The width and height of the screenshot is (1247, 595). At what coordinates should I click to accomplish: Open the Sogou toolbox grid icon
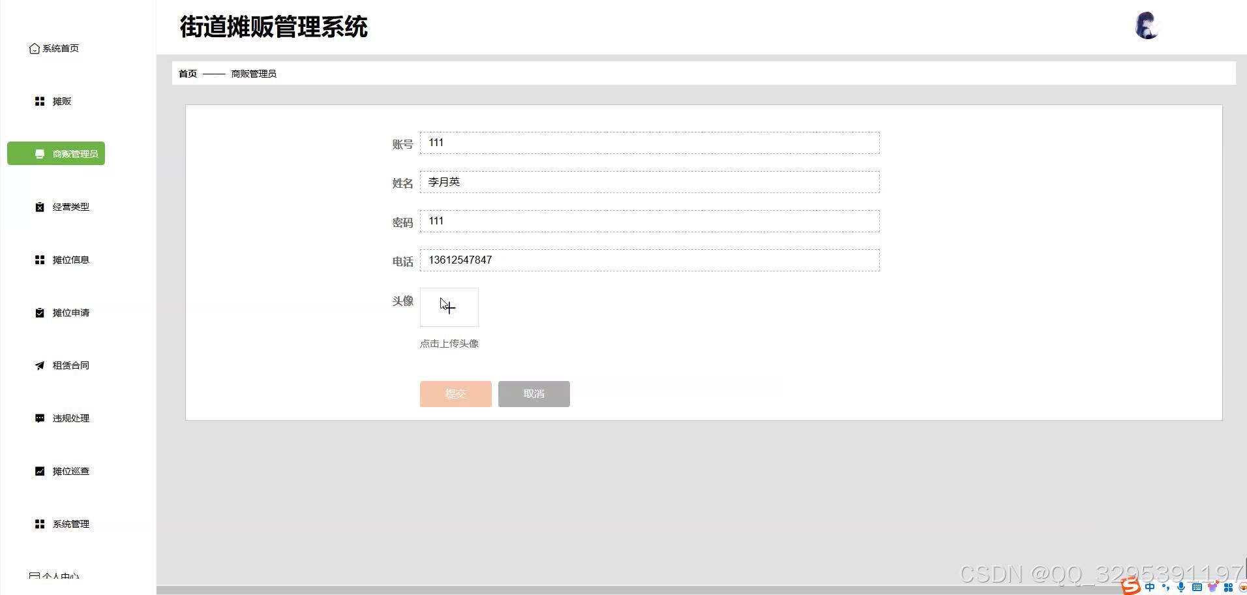point(1229,587)
